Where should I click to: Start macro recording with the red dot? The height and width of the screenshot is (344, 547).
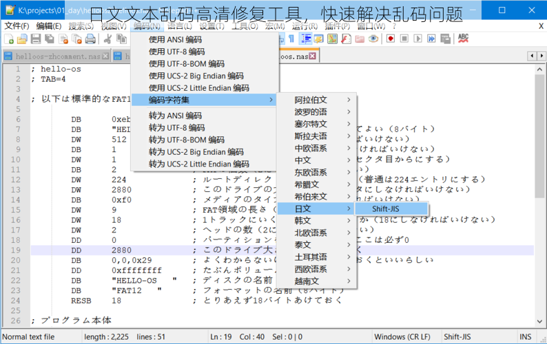click(391, 39)
